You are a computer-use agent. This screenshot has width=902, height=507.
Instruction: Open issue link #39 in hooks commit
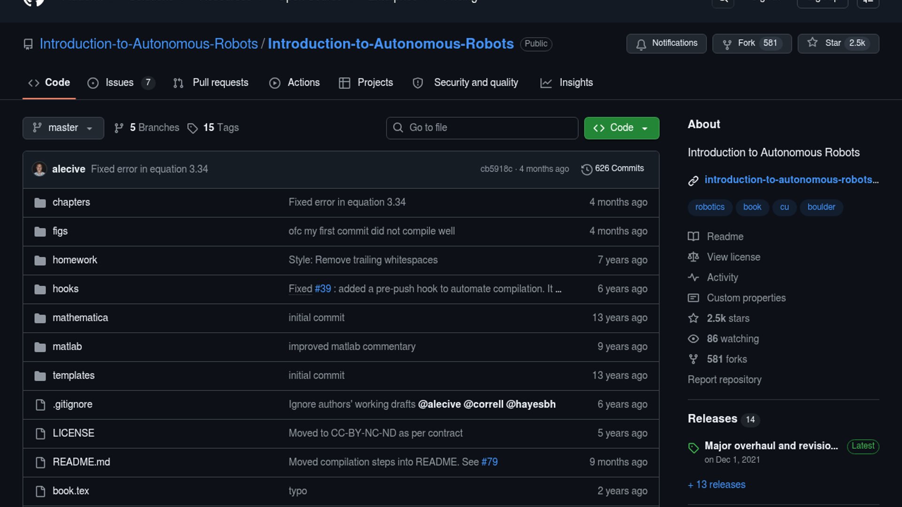click(x=323, y=289)
